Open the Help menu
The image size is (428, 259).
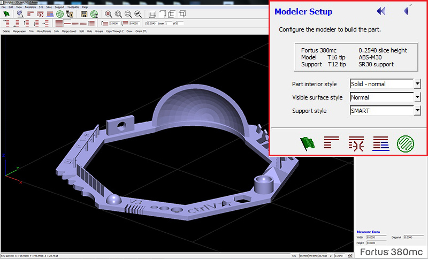click(85, 7)
